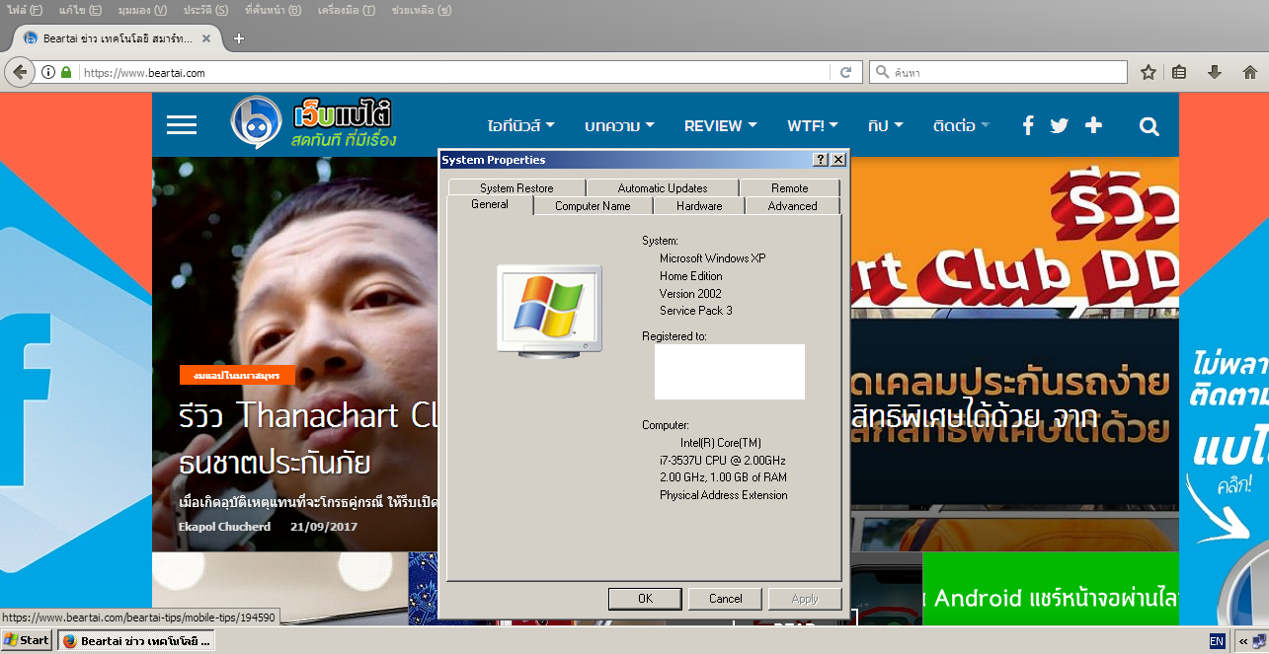Open Beartai Twitter icon in navbar

point(1060,125)
